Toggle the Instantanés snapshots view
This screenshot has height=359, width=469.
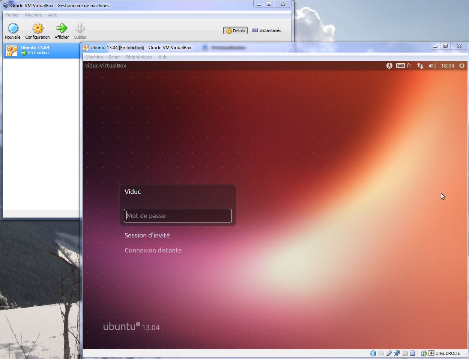[267, 30]
